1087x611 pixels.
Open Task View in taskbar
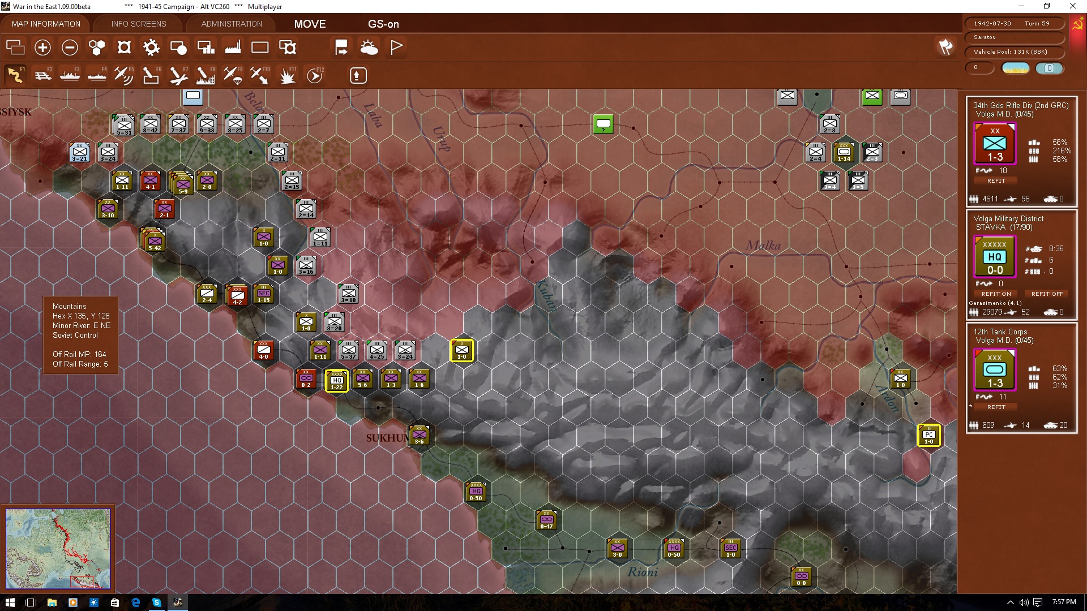click(x=31, y=603)
